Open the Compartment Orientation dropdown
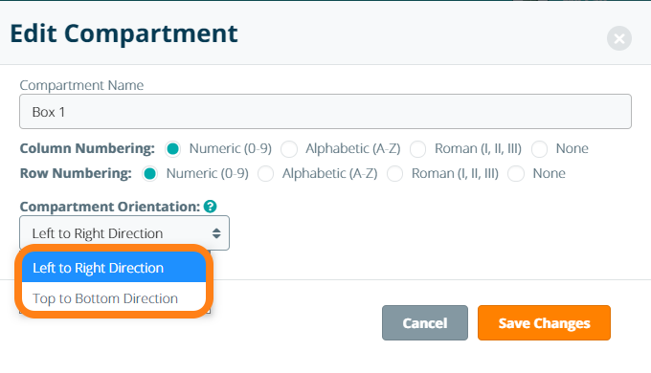Viewport: 651px width, 373px height. (x=124, y=232)
